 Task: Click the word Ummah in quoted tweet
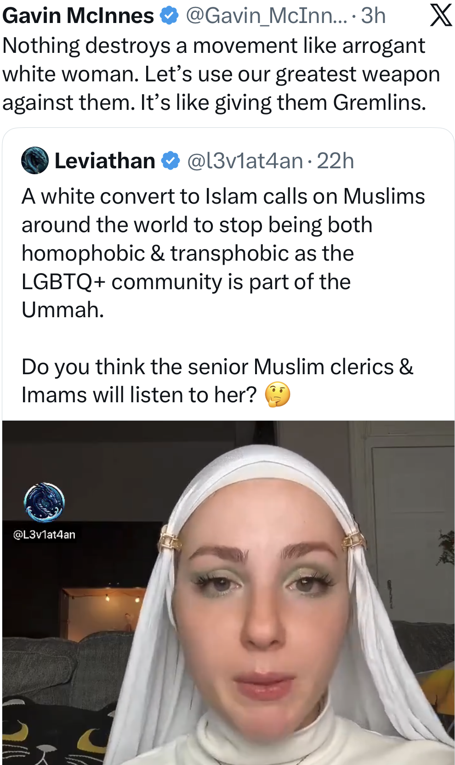pyautogui.click(x=63, y=310)
